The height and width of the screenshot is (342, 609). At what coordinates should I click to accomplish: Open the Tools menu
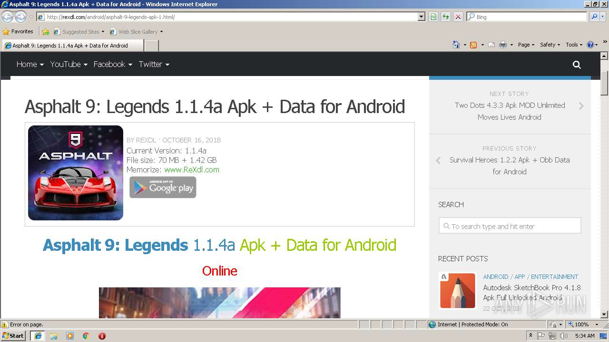coord(574,45)
